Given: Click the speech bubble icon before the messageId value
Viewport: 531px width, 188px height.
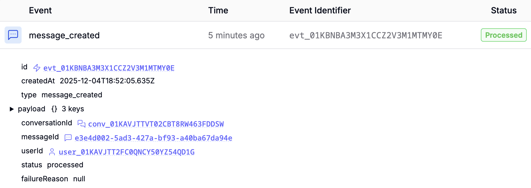Looking at the screenshot, I should 68,138.
